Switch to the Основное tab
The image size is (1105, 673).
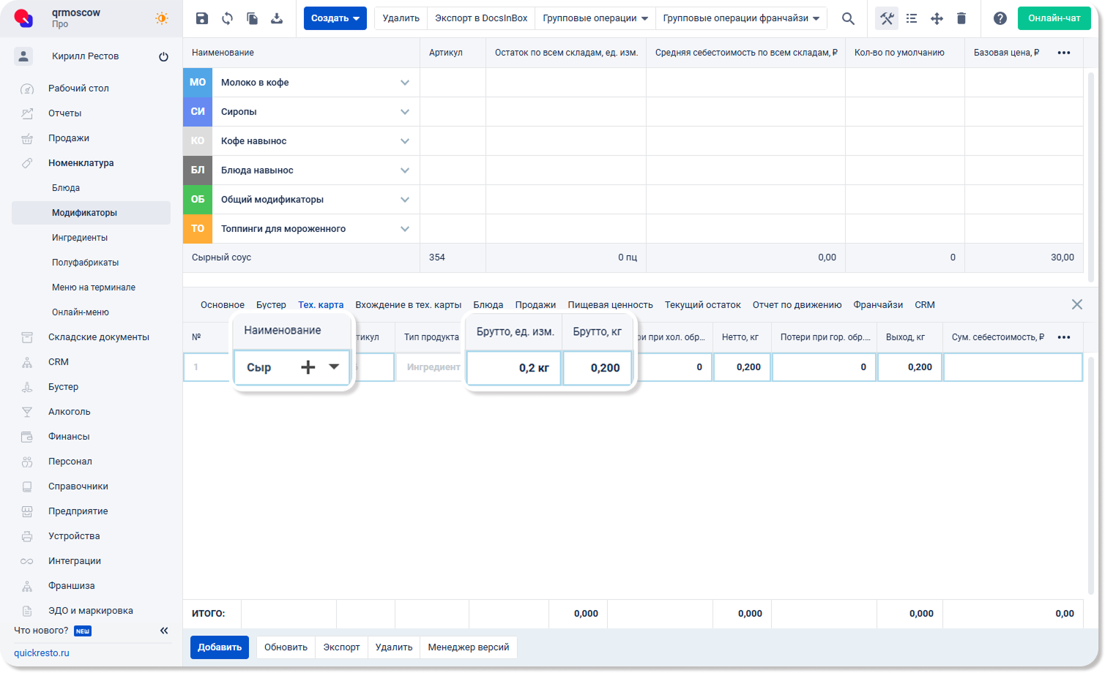223,305
